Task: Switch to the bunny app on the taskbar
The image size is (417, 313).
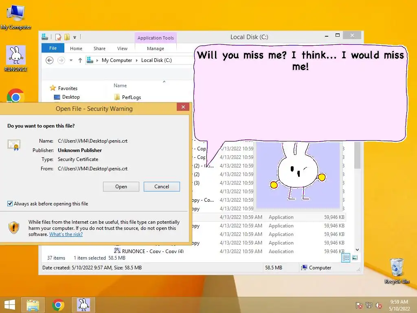Action: (83, 305)
